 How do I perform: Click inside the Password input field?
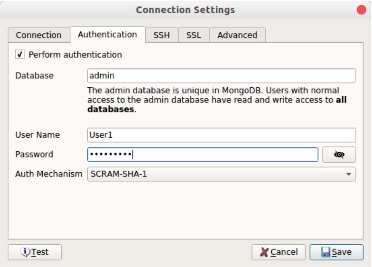click(x=203, y=154)
